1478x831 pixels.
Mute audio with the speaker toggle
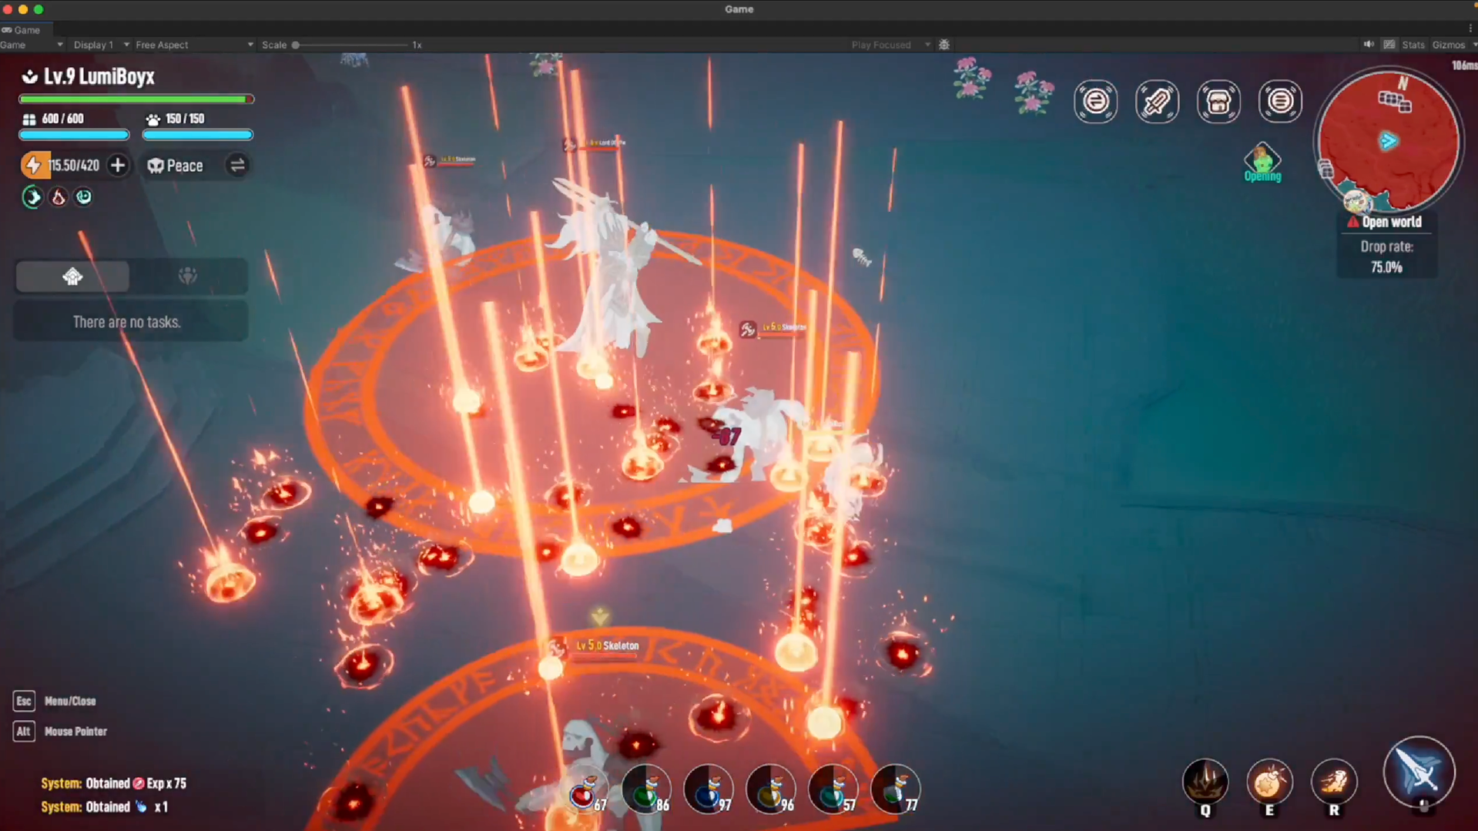tap(1369, 45)
